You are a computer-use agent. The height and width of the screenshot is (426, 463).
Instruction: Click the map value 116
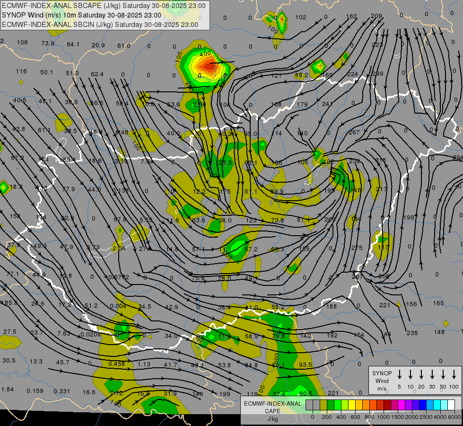[x=21, y=71]
